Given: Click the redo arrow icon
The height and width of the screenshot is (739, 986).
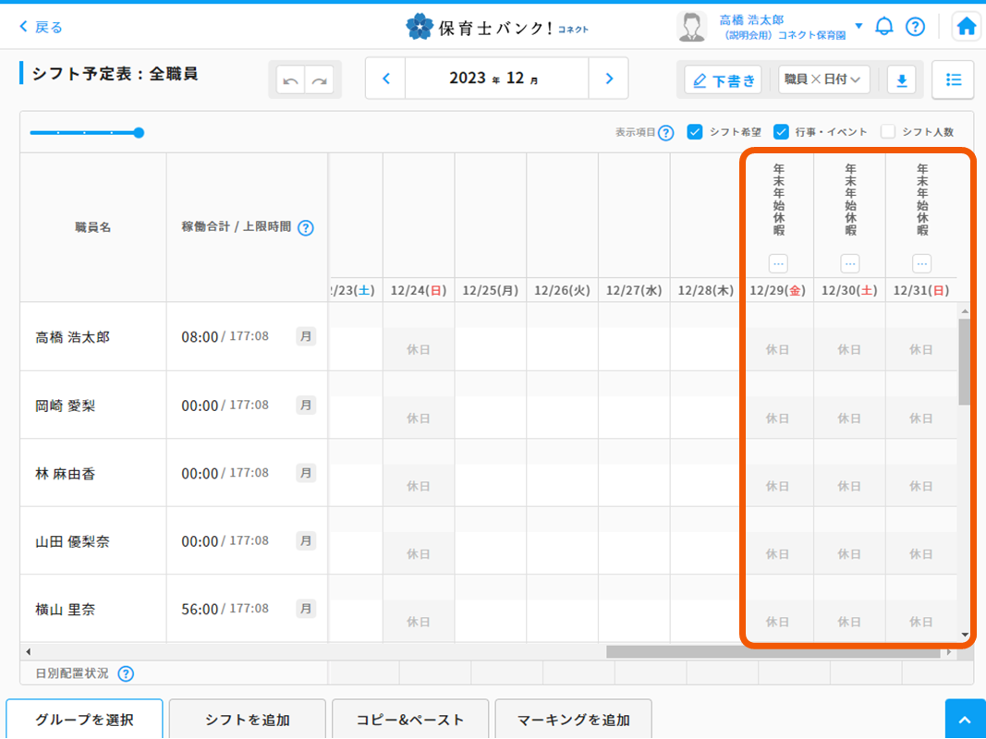Looking at the screenshot, I should [x=320, y=80].
